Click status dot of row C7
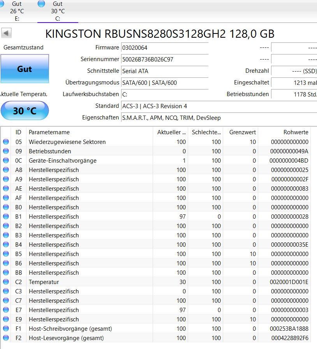The height and width of the screenshot is (349, 317). (x=6, y=300)
